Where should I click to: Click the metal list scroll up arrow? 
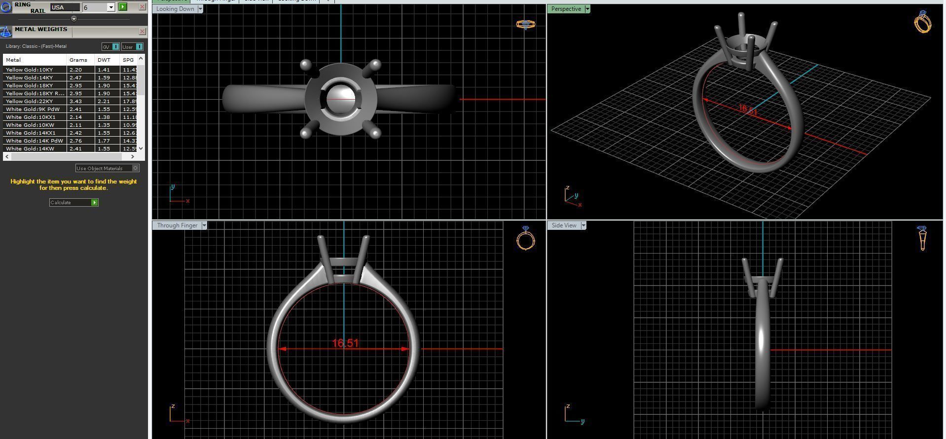(x=141, y=59)
